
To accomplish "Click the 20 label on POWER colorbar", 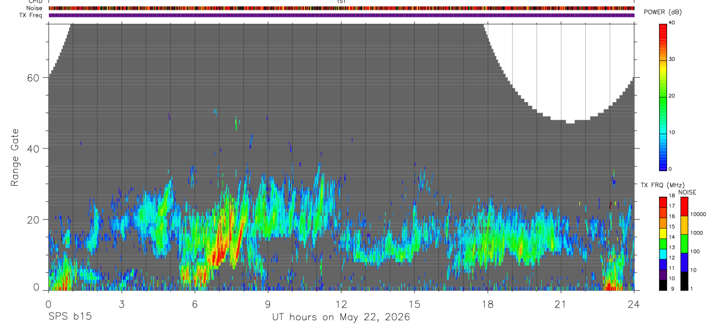I will click(x=672, y=96).
